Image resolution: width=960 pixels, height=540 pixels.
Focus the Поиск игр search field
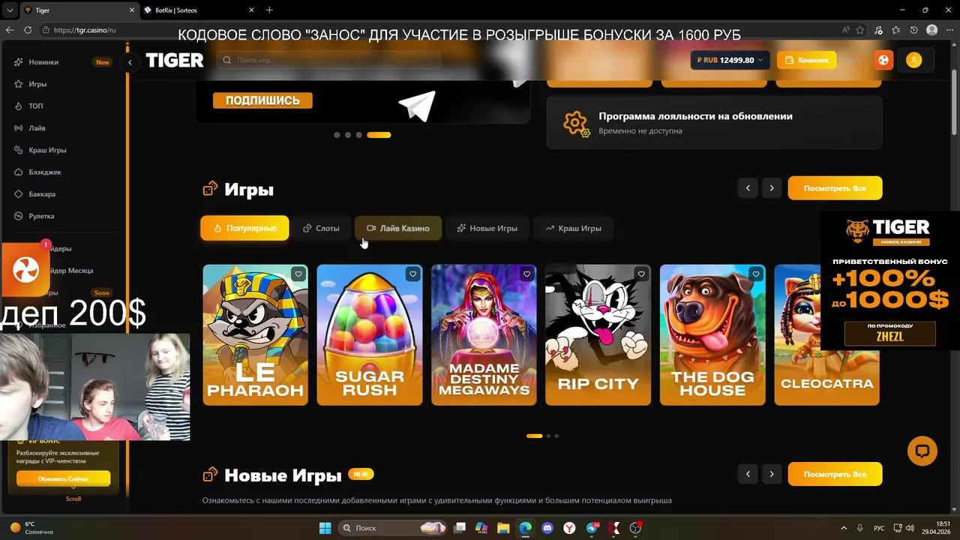328,60
